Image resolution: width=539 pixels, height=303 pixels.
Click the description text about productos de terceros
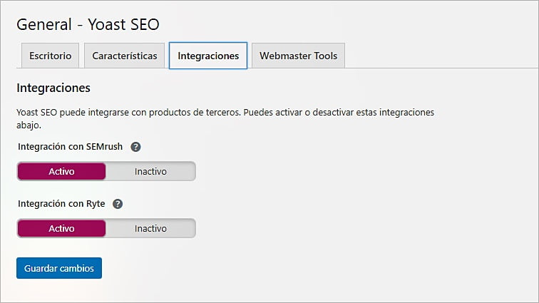click(225, 118)
